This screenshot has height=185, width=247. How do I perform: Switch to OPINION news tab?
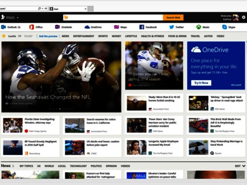pyautogui.click(x=111, y=166)
